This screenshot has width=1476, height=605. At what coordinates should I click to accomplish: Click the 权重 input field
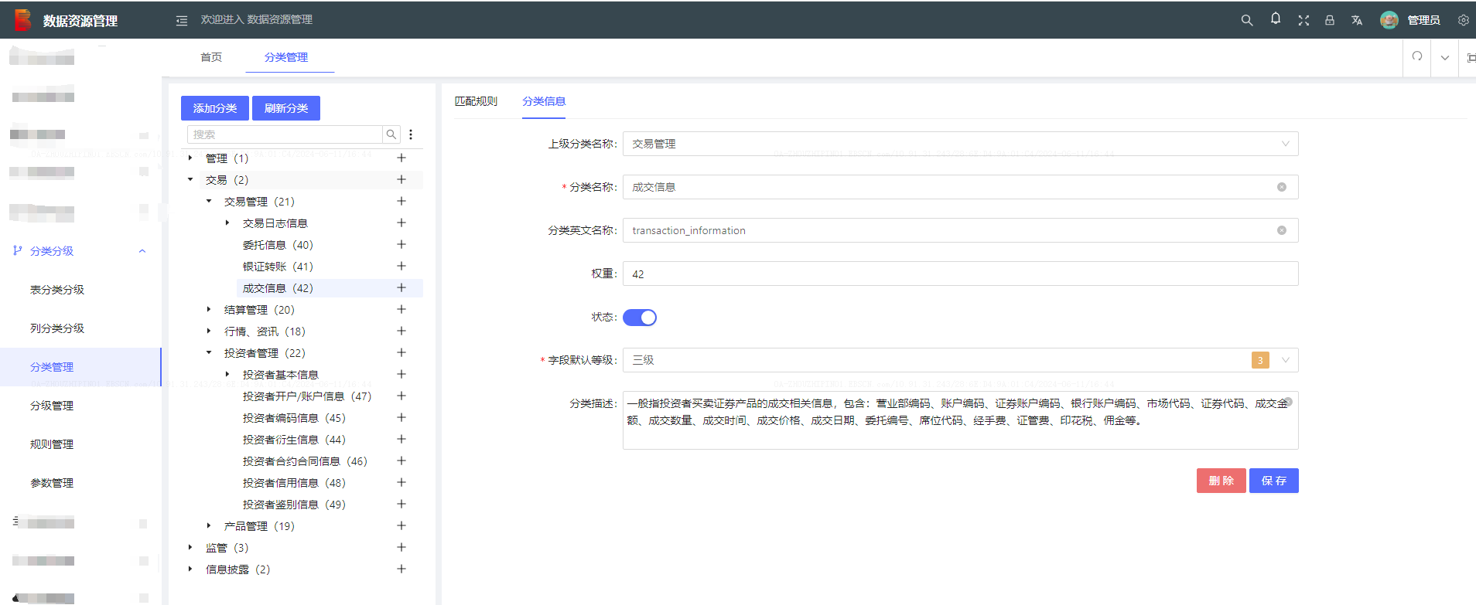[x=960, y=274]
